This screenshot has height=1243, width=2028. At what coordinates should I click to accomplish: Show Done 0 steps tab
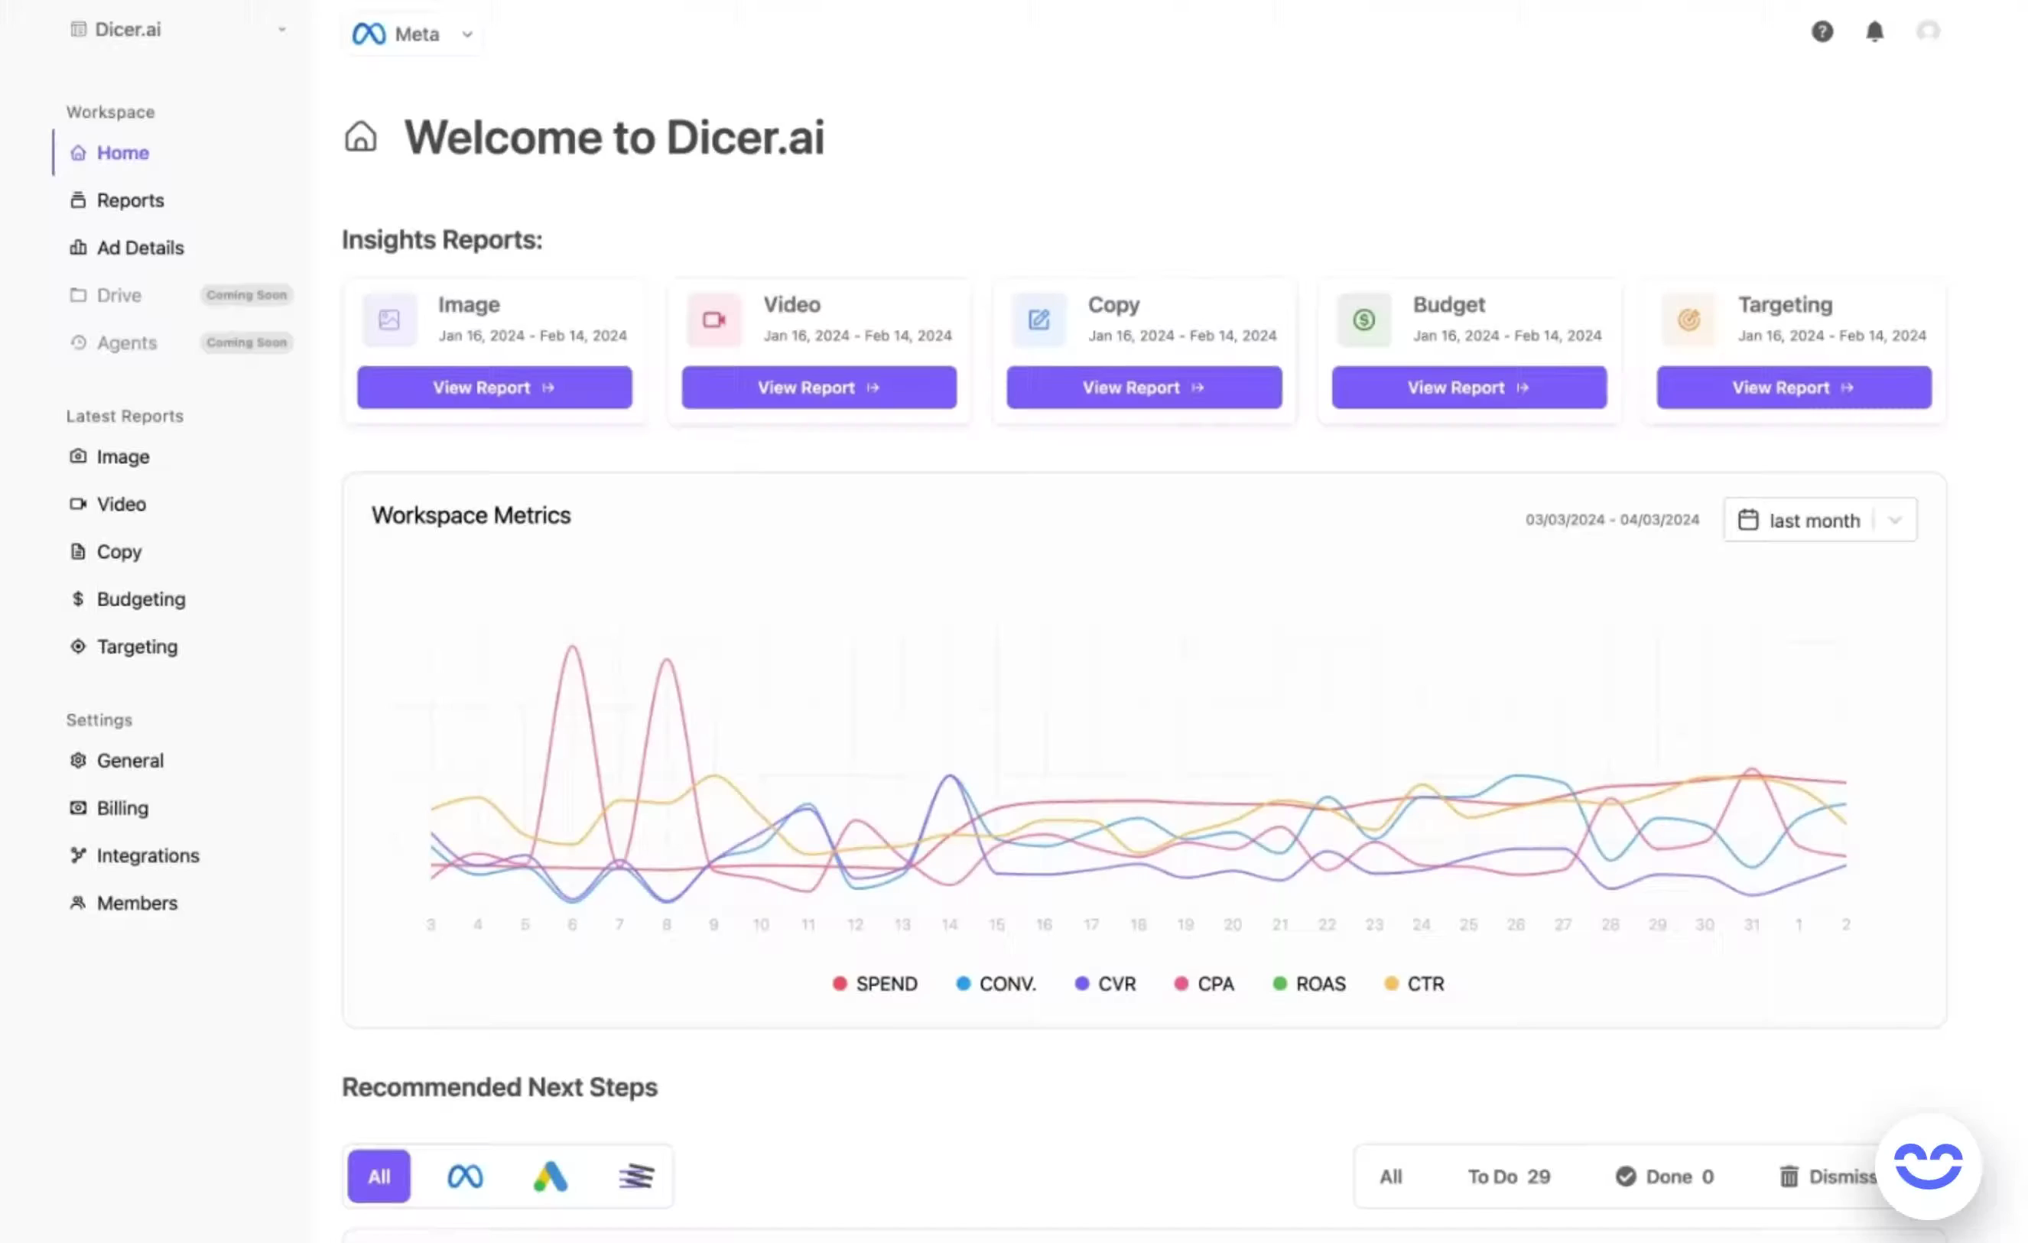[1664, 1176]
